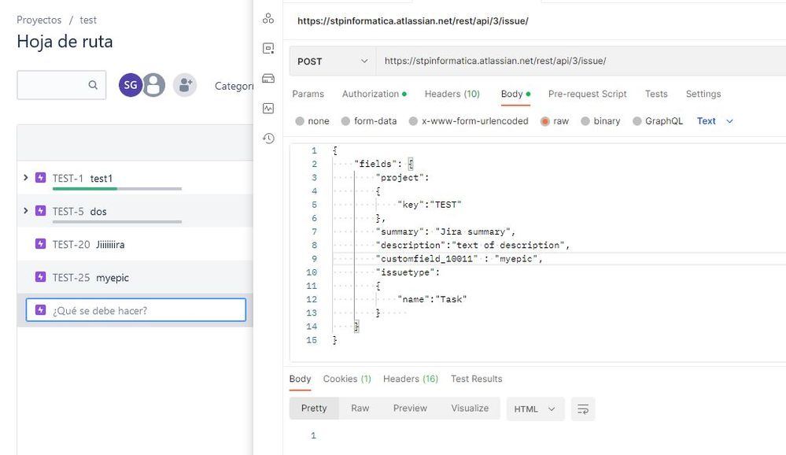
Task: Click the '¿Qué se debe hacer?' input
Action: [x=136, y=310]
